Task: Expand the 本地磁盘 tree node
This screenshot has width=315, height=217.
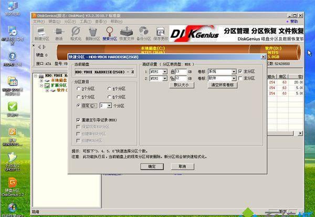Action: (41, 81)
